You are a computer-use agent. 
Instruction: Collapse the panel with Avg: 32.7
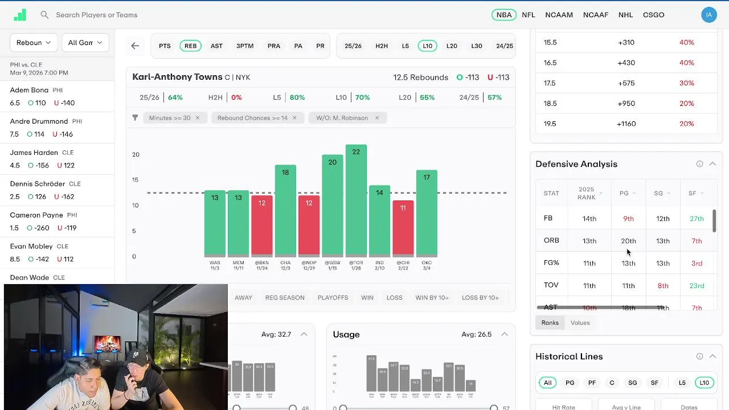[x=304, y=334]
